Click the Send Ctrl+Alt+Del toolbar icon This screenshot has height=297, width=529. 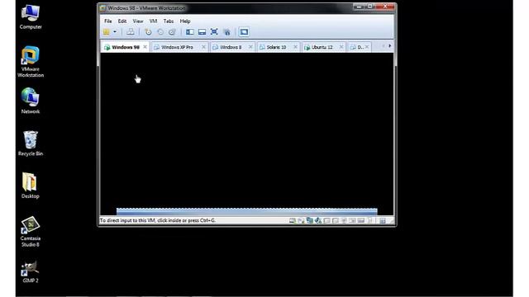pyautogui.click(x=131, y=32)
